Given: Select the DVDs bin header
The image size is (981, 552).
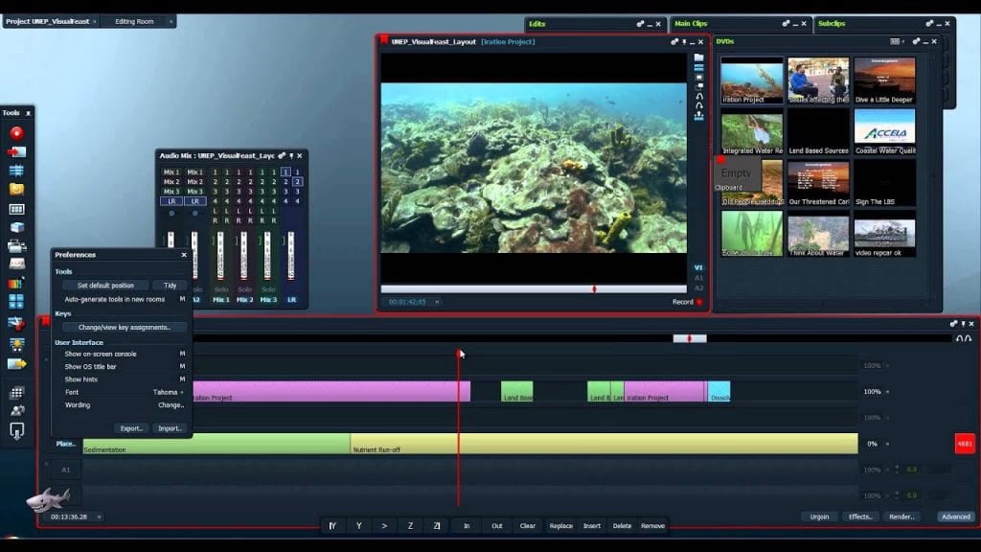Looking at the screenshot, I should (726, 41).
